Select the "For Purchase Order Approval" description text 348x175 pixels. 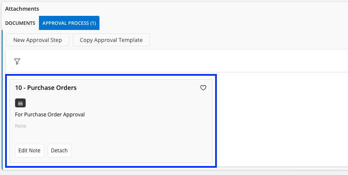[x=50, y=114]
